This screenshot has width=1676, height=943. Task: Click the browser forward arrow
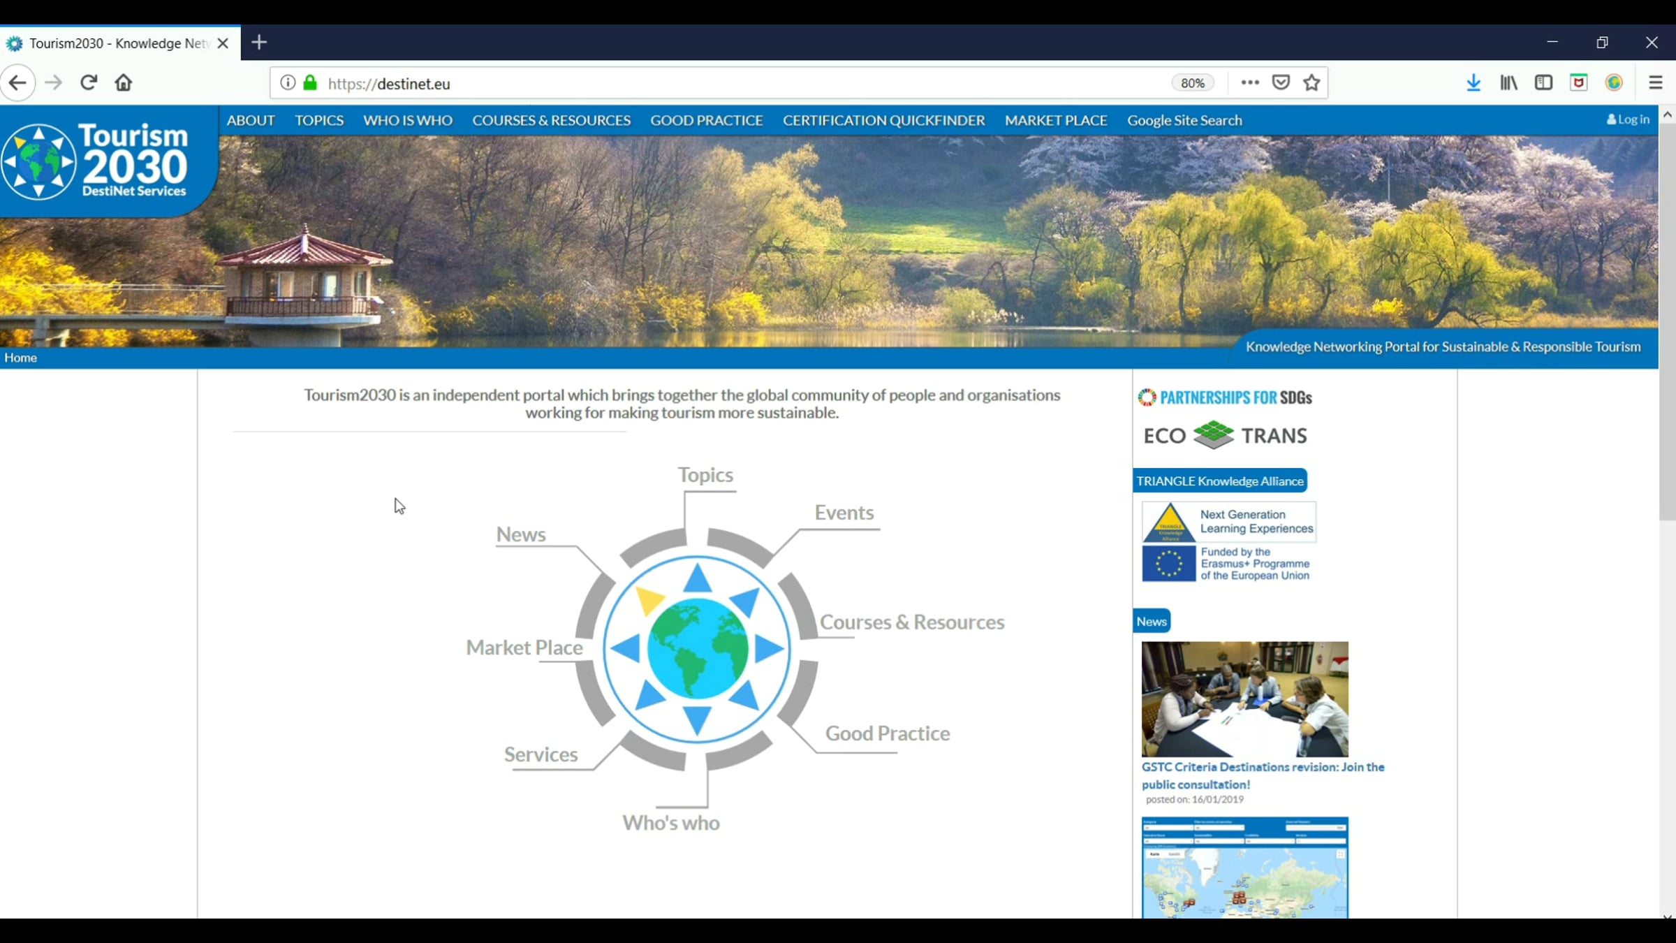point(53,83)
